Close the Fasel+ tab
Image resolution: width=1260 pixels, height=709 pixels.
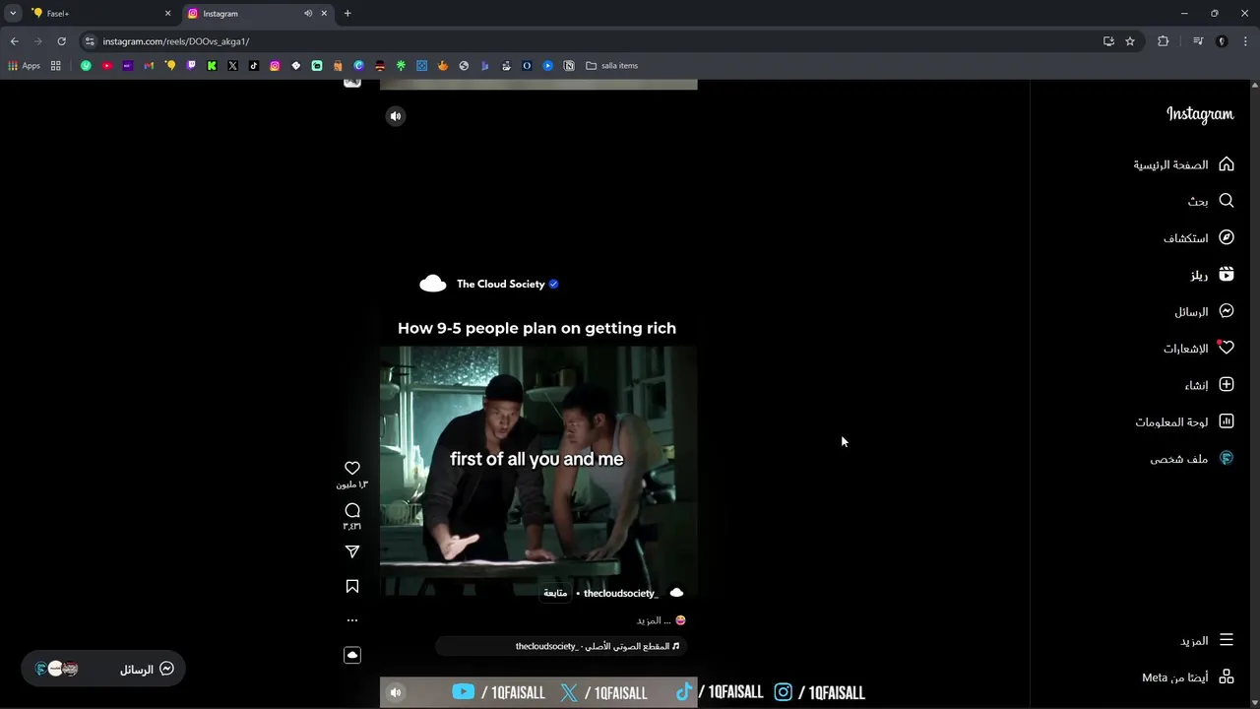pyautogui.click(x=167, y=14)
